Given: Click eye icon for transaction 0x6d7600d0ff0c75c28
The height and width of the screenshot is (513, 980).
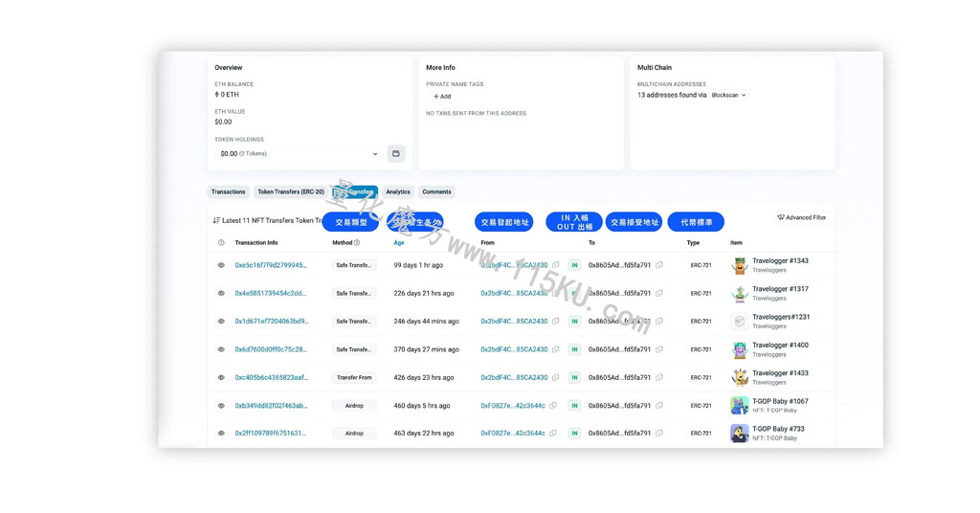Looking at the screenshot, I should 221,349.
